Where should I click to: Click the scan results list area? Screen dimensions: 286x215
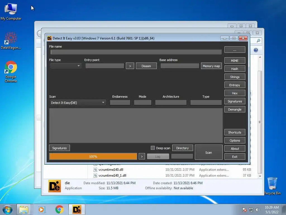[136, 125]
